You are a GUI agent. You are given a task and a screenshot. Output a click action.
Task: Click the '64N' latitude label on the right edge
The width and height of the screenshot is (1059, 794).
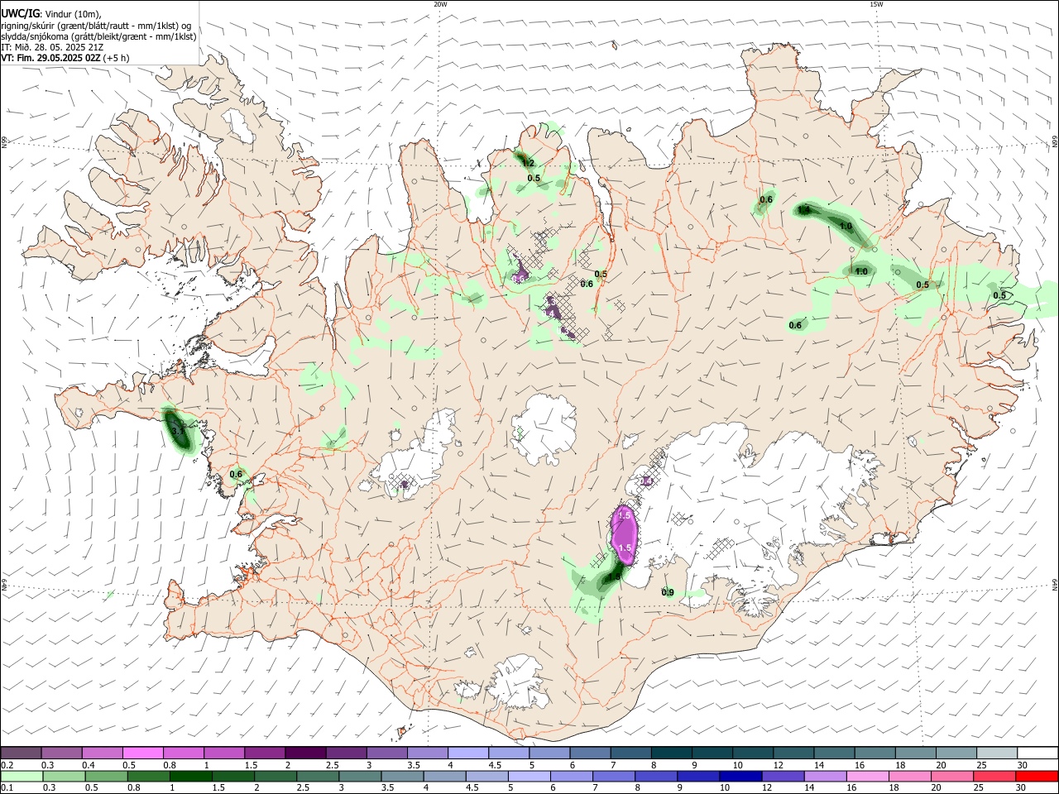[x=1055, y=584]
